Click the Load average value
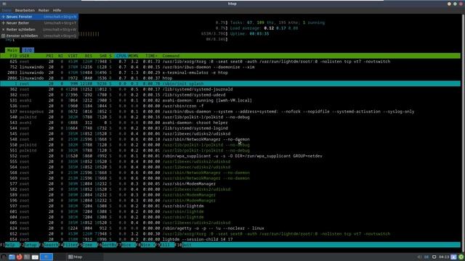This screenshot has height=261, width=465. [x=281, y=28]
